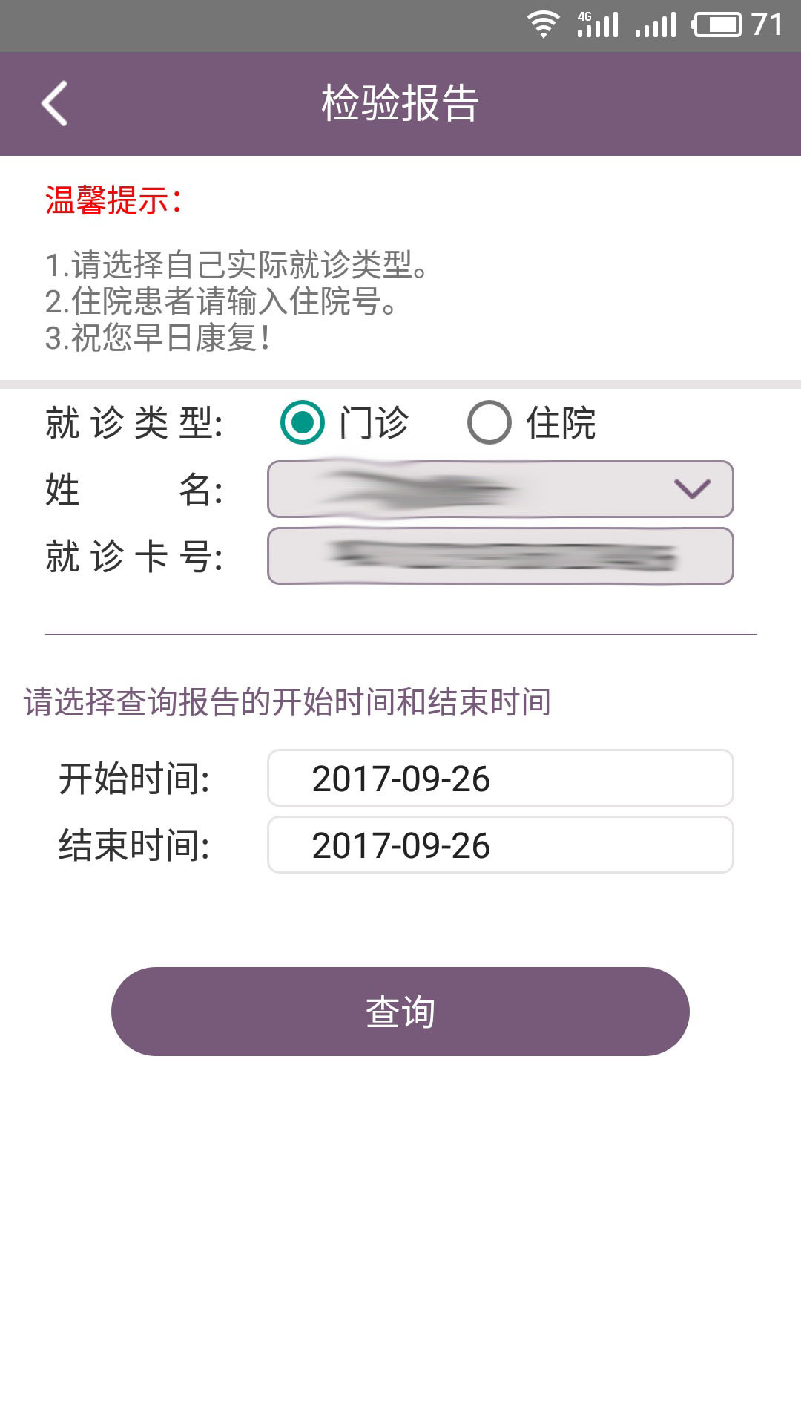Tap the 住院 option label

561,423
